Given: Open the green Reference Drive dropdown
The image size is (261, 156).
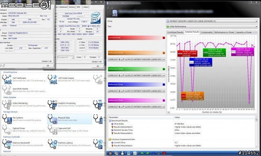Looking at the screenshot, I should point(136,75).
